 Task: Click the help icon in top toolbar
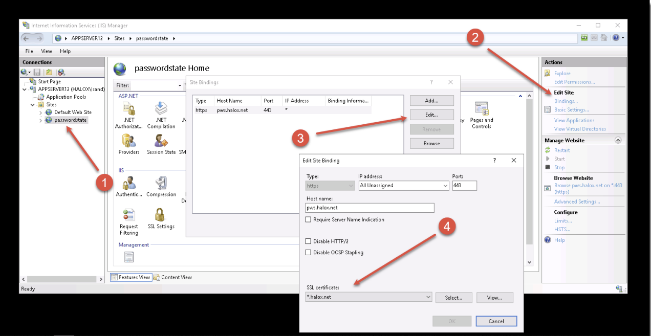click(616, 38)
